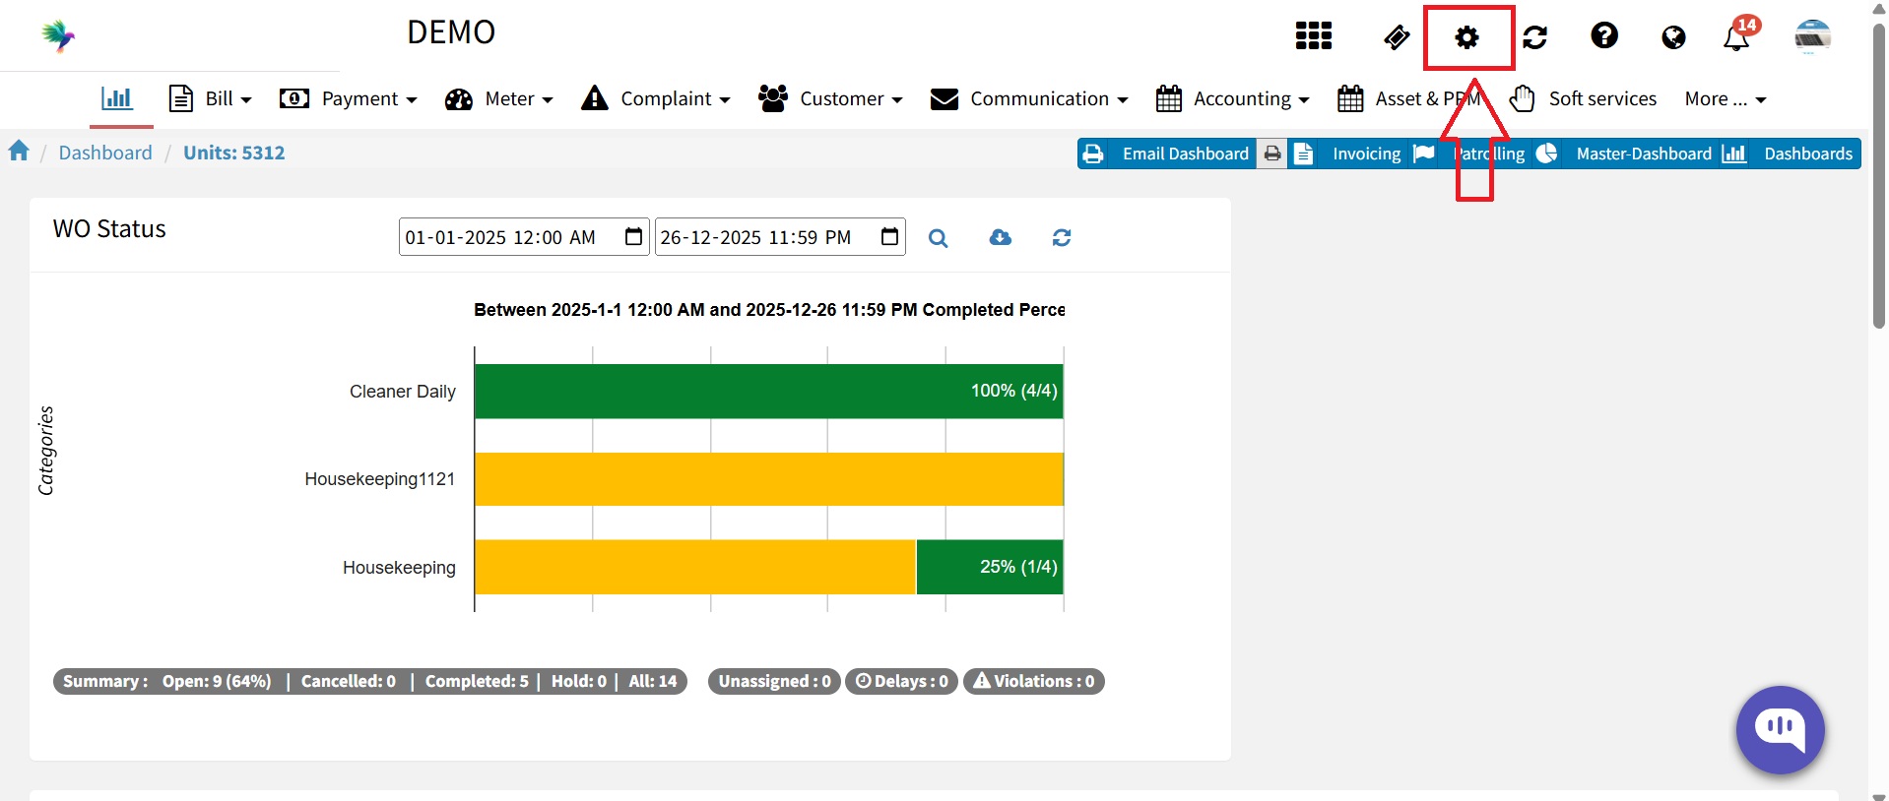Click the sync arrows icon in header
This screenshot has height=801, width=1889.
1534,37
